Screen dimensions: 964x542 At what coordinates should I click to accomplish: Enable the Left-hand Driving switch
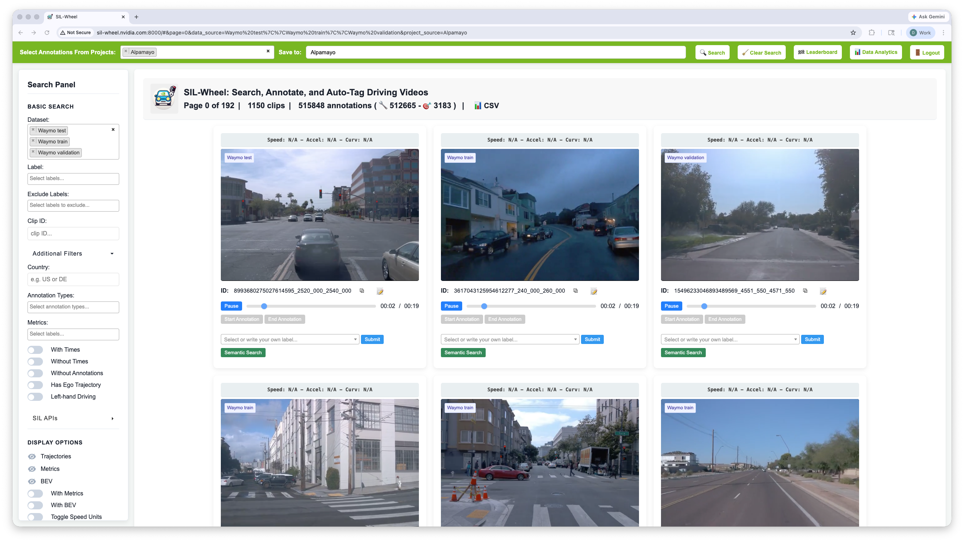click(35, 396)
